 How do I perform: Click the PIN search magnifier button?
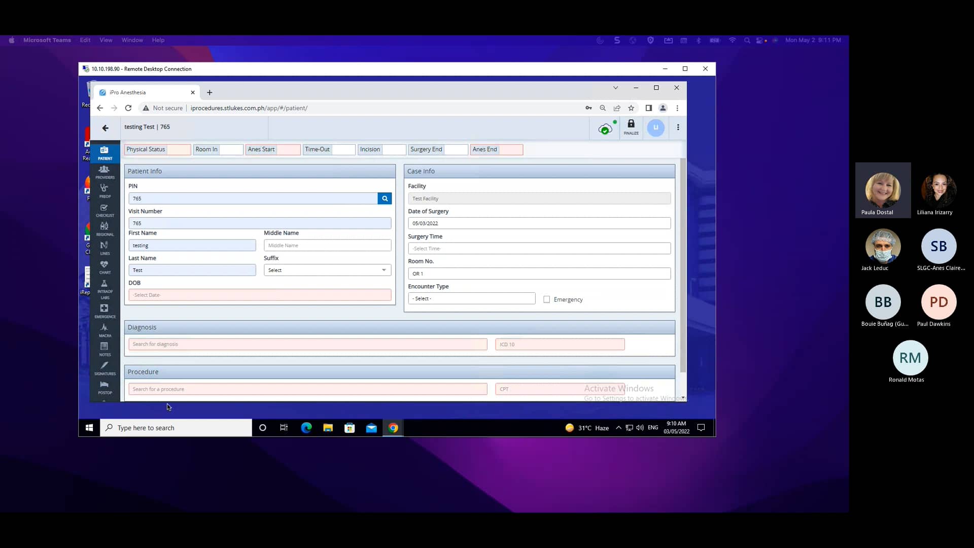coord(385,198)
